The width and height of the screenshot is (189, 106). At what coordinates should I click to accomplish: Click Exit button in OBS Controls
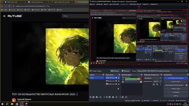click(176, 96)
